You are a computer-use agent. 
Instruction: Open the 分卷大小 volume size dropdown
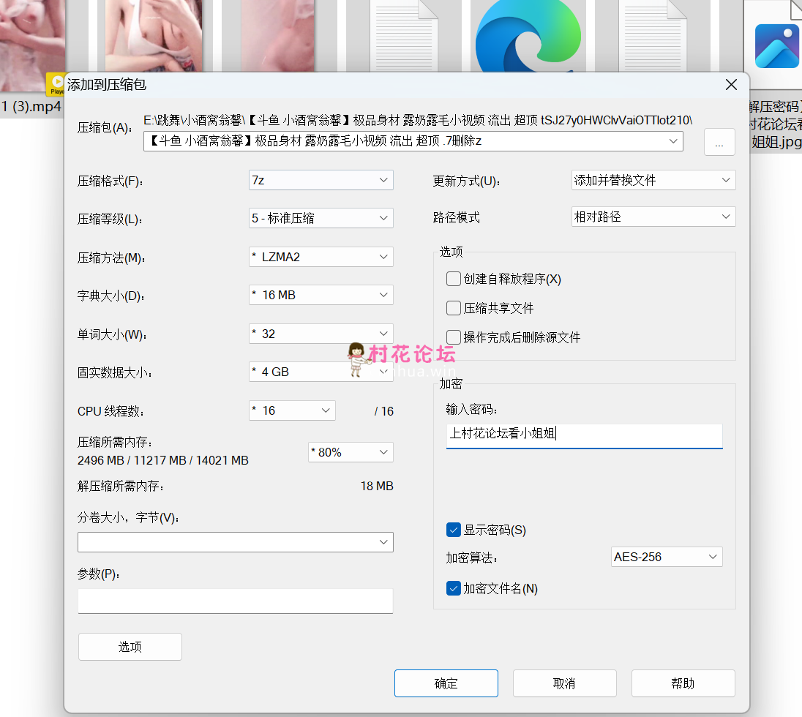[x=236, y=542]
